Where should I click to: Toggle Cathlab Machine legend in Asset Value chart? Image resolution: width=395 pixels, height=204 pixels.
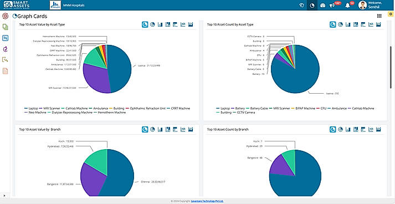(x=75, y=109)
